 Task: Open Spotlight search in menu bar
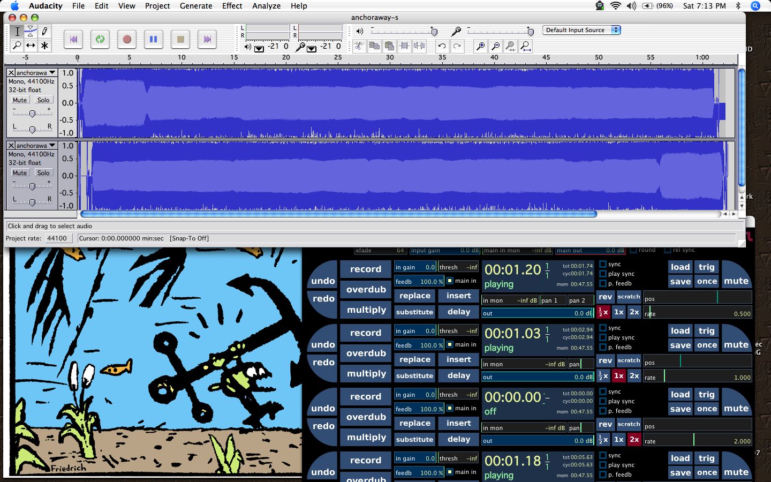pyautogui.click(x=755, y=6)
